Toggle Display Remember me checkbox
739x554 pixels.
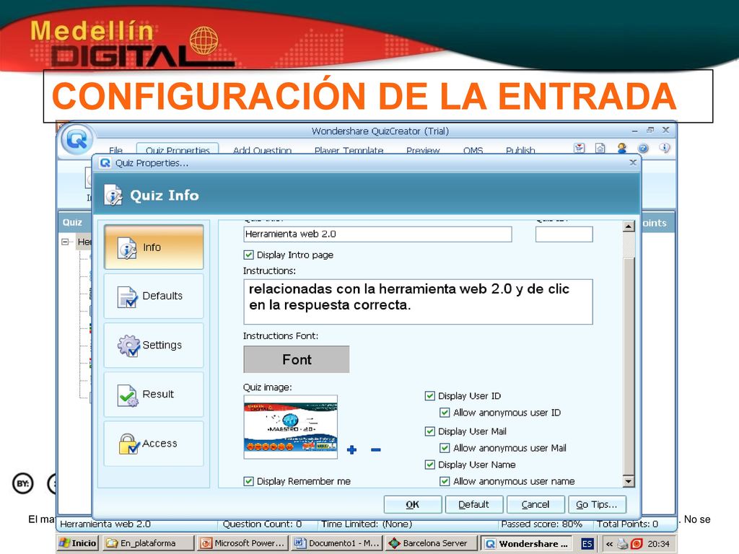248,481
